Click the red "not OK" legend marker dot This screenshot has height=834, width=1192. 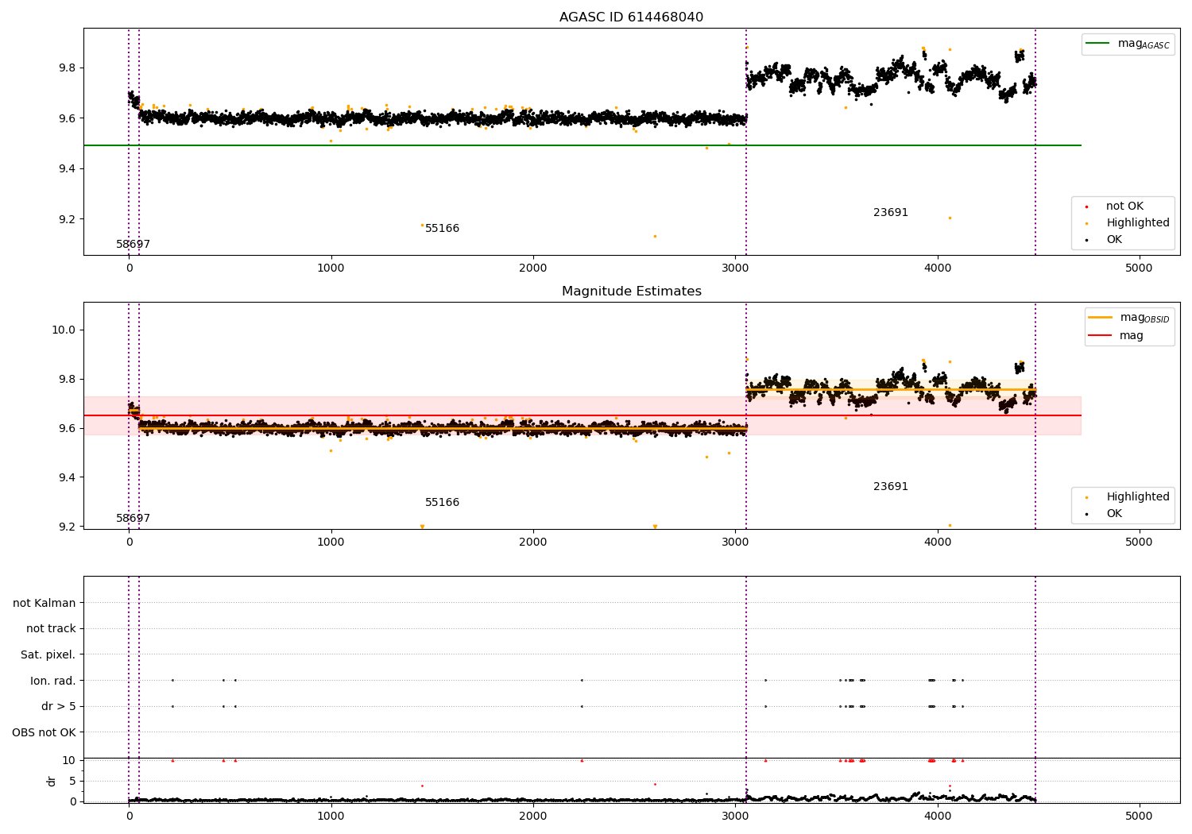tap(1086, 207)
